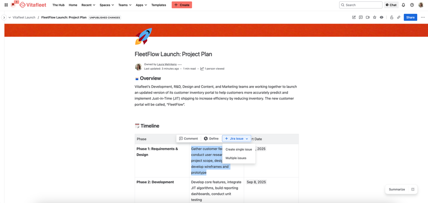Click the Phase 1: Requirements & Design cell
Screen dimensions: 428x203
[x=162, y=161]
